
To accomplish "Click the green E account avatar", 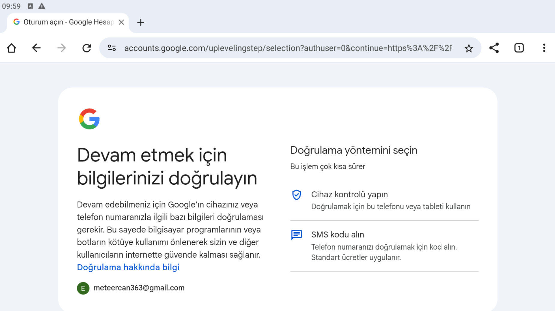I will [x=83, y=288].
